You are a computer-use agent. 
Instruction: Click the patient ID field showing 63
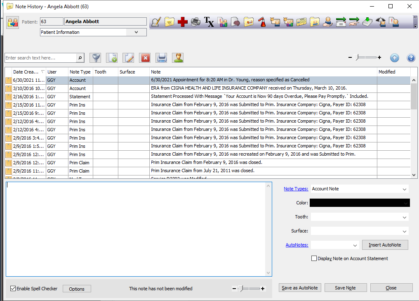(x=52, y=21)
